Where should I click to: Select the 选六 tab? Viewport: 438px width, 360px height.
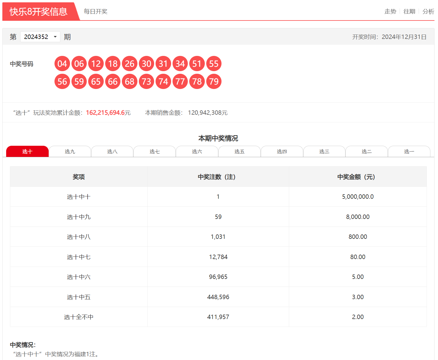[x=197, y=151]
